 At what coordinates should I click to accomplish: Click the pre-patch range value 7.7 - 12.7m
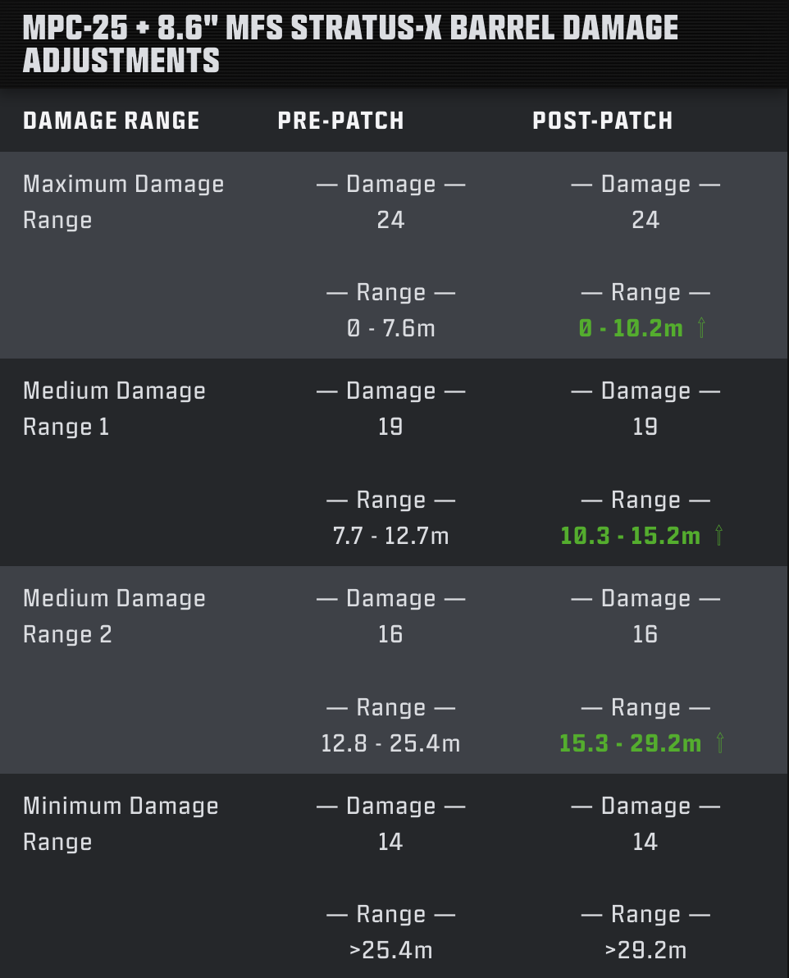coord(390,537)
